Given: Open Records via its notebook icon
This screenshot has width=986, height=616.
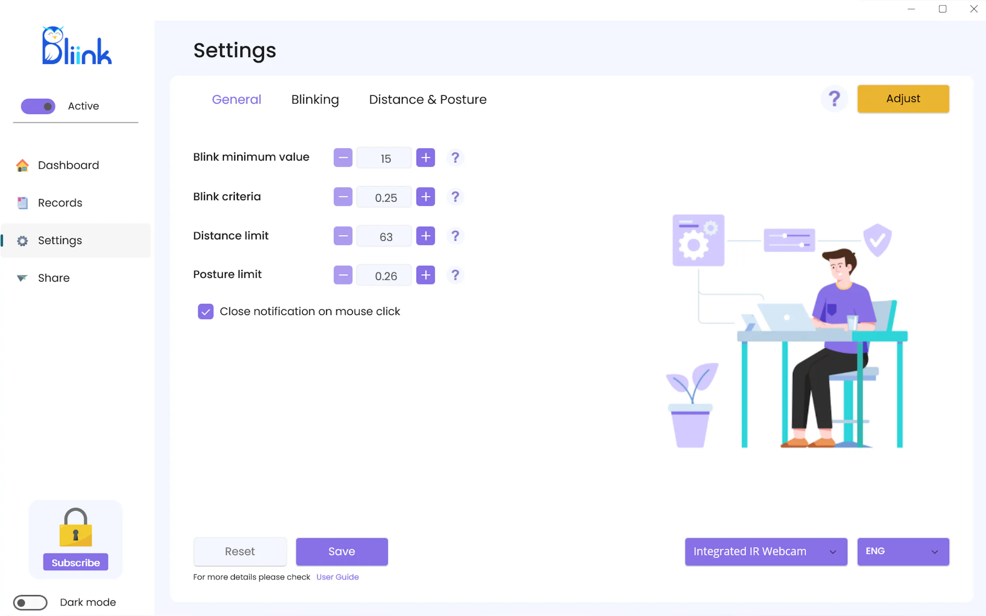Looking at the screenshot, I should pyautogui.click(x=23, y=203).
